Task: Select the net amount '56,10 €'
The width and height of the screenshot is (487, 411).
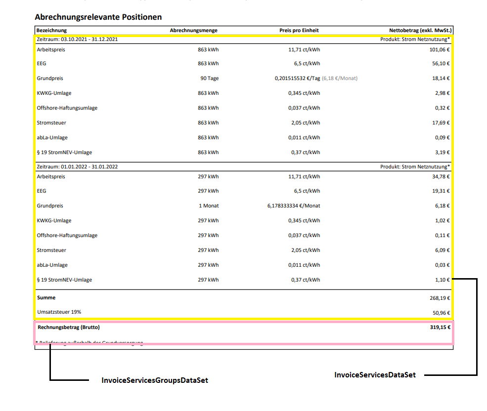Action: [x=441, y=64]
